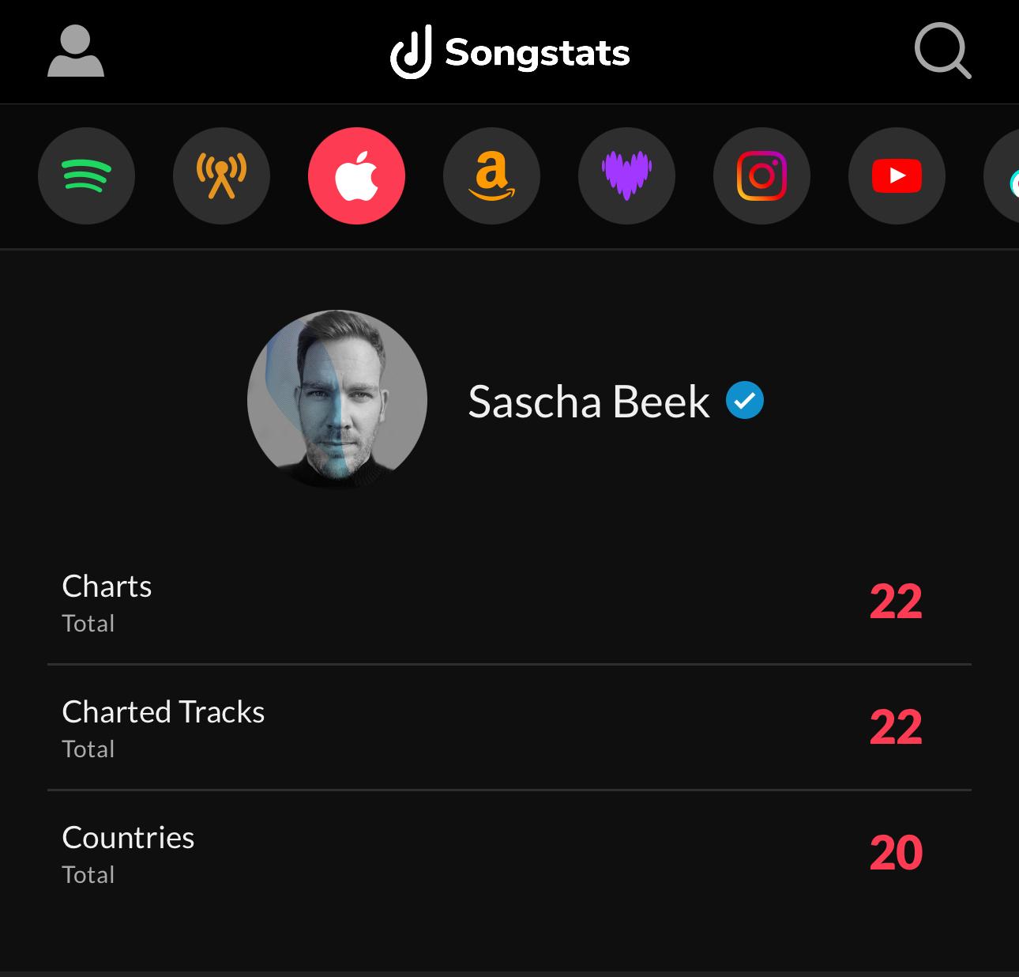The width and height of the screenshot is (1019, 977).
Task: Click the Charts count 22
Action: click(x=896, y=602)
